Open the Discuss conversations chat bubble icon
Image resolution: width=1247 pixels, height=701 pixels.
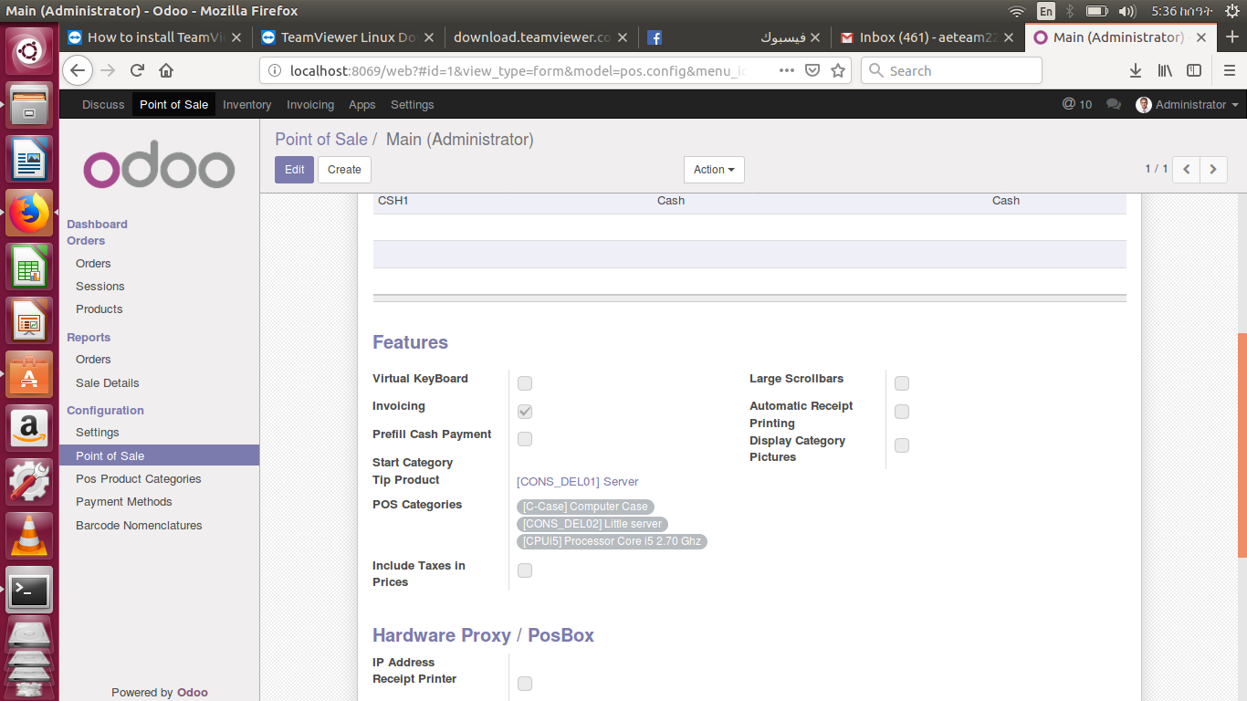click(x=1114, y=104)
